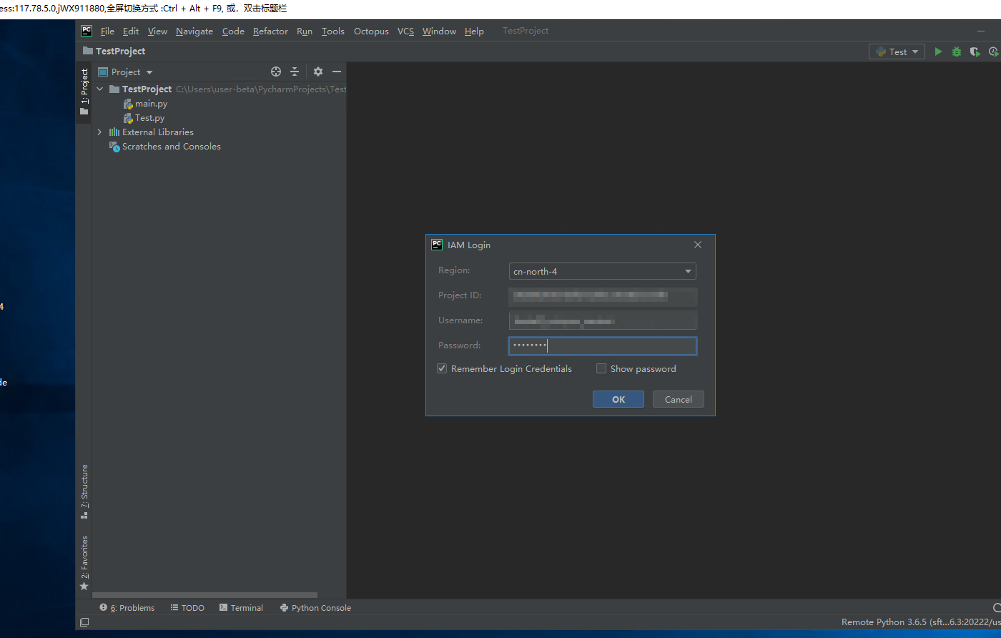Cancel the IAM Login dialog
This screenshot has width=1001, height=638.
point(679,399)
